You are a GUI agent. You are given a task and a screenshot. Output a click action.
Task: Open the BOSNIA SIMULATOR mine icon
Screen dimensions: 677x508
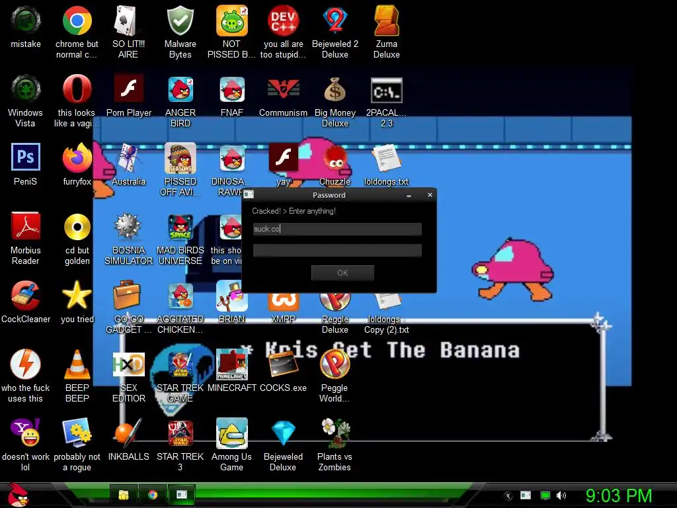128,226
